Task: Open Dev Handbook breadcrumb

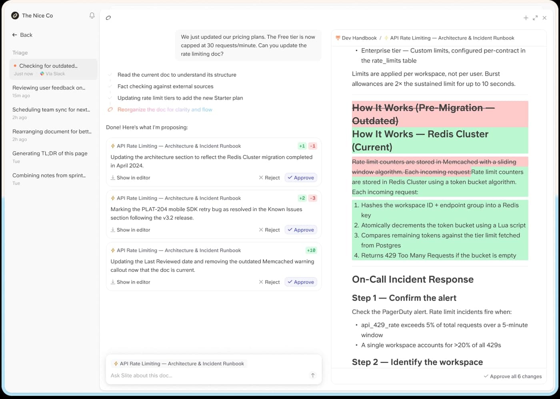Action: [x=356, y=38]
